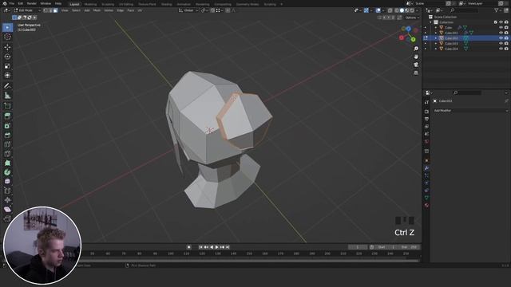The width and height of the screenshot is (511, 287).
Task: Select the Shrink/Fatten tool
Action: [x=7, y=200]
